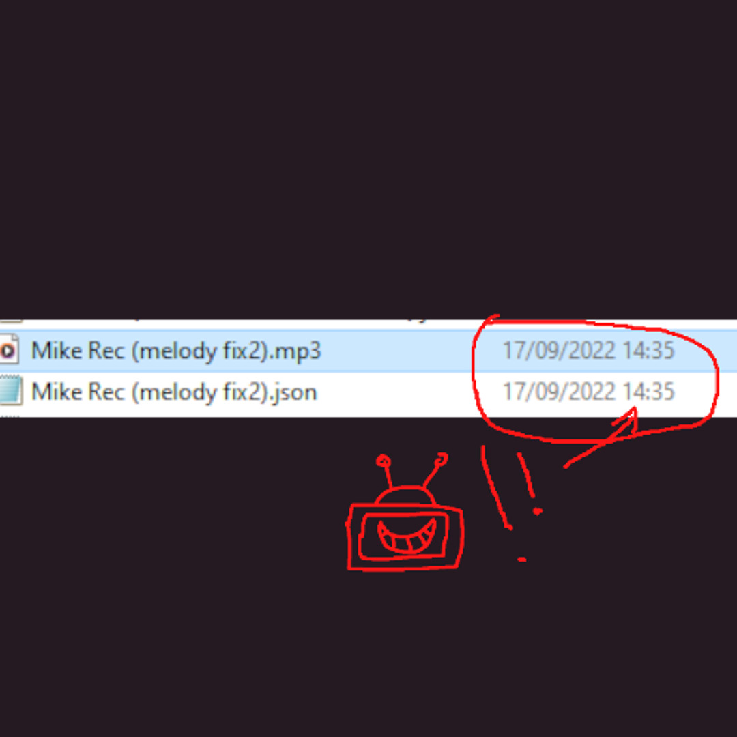737x737 pixels.
Task: Click the json notepad file icon
Action: [x=10, y=390]
